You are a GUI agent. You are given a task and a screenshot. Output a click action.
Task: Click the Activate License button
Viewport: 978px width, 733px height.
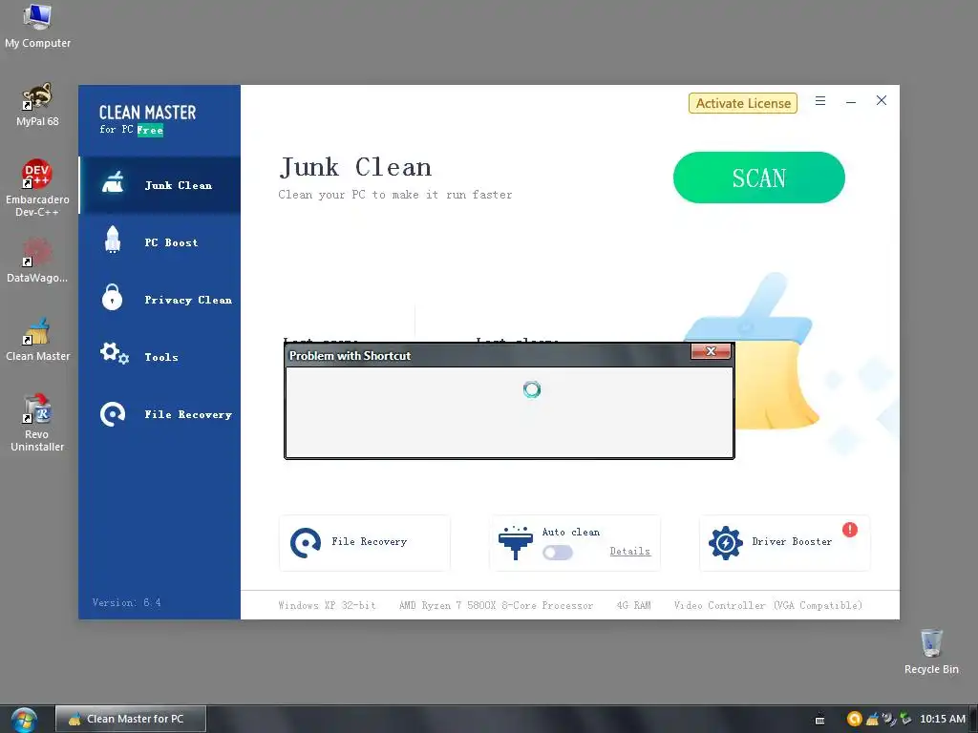tap(743, 103)
